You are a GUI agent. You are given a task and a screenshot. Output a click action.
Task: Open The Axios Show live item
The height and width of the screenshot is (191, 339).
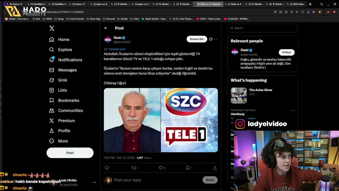(x=262, y=95)
